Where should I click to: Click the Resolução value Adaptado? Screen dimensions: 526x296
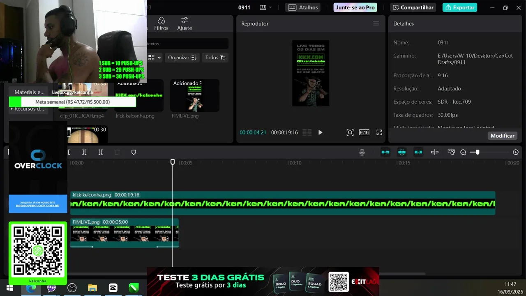point(449,88)
